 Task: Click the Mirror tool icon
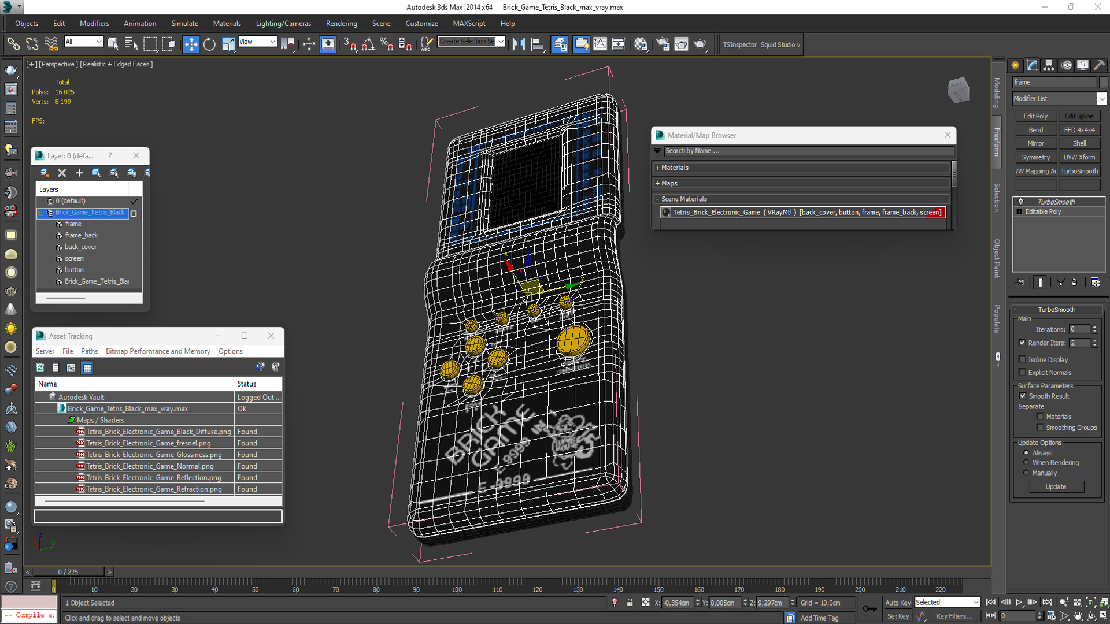[519, 44]
